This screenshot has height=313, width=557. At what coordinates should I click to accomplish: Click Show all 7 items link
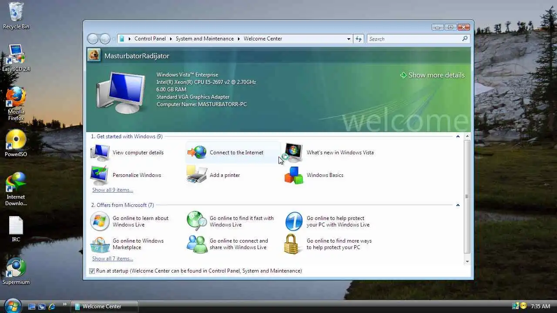[113, 259]
